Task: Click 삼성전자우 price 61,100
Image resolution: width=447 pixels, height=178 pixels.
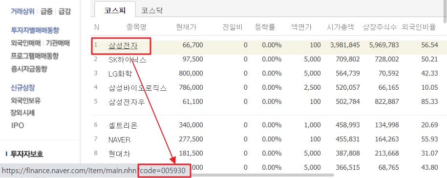Action: click(x=192, y=101)
